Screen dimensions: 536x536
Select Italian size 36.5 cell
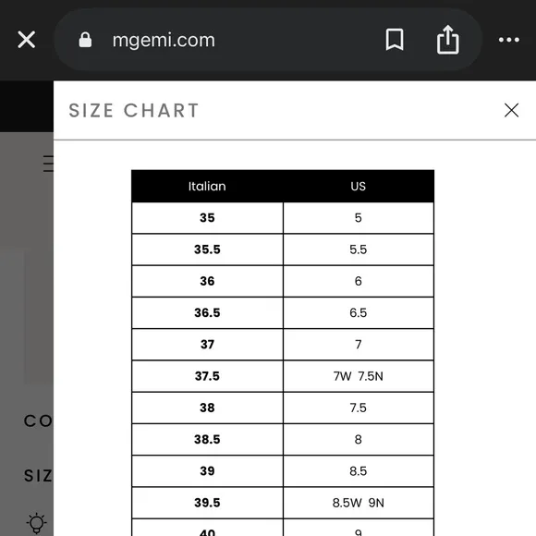pos(207,312)
